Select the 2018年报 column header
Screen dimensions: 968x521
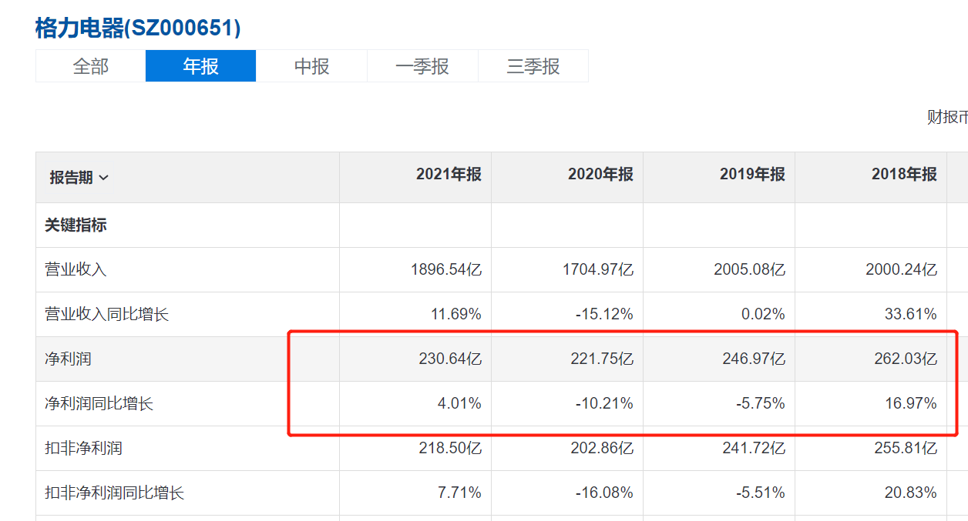(904, 175)
